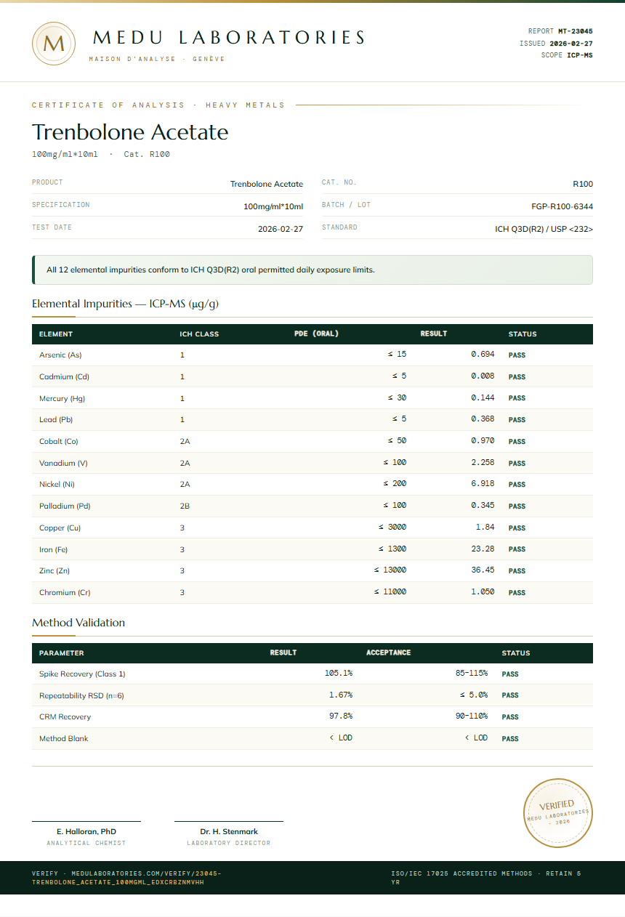Click Arsenic result 0.694
This screenshot has width=625, height=917.
pyautogui.click(x=483, y=355)
